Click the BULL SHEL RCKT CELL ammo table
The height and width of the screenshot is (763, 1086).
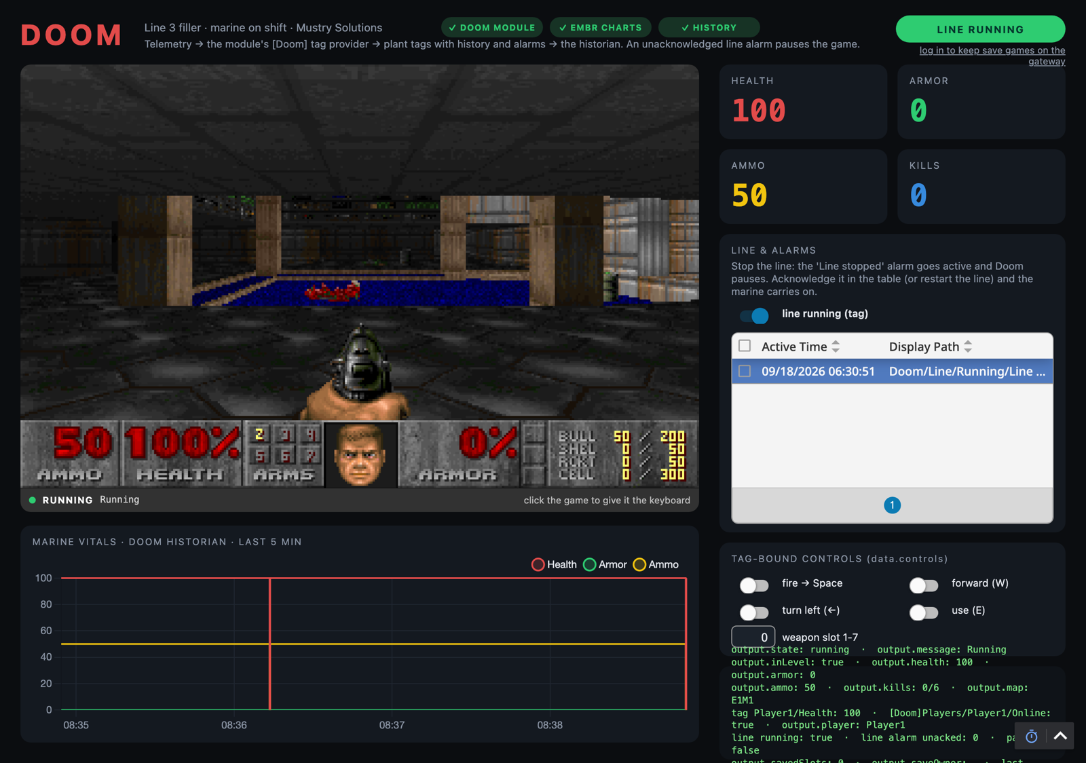point(622,454)
